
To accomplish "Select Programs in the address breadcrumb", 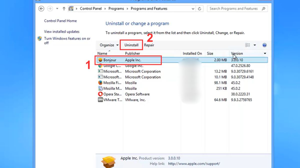I will tap(116, 8).
